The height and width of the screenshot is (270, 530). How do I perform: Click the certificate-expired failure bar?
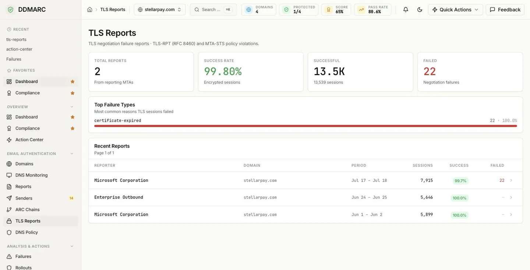pos(305,126)
